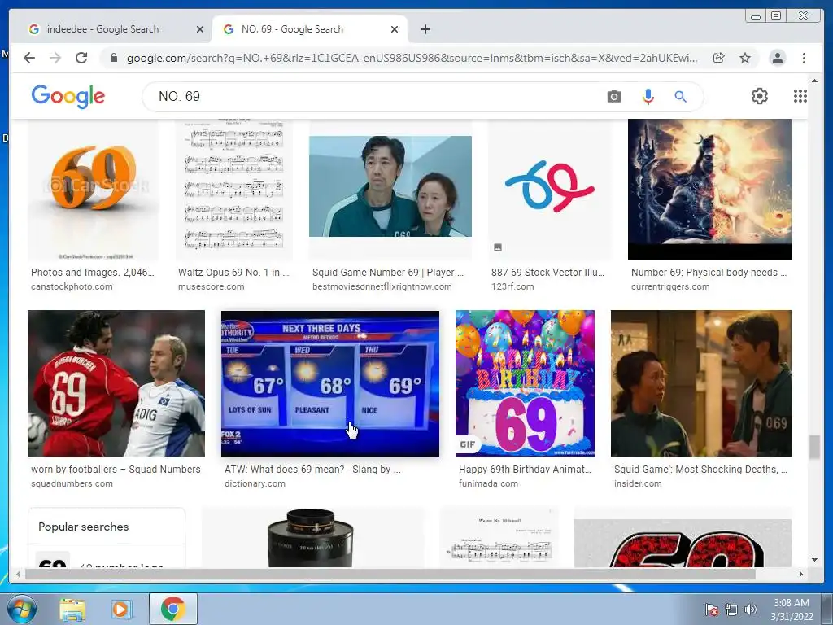This screenshot has height=625, width=833.
Task: Click the horizontal scrollbar left arrow
Action: click(x=18, y=574)
